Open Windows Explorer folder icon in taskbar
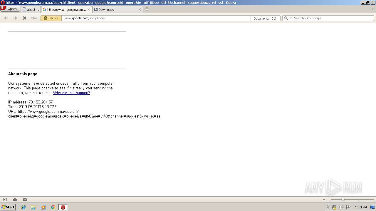 point(33,207)
